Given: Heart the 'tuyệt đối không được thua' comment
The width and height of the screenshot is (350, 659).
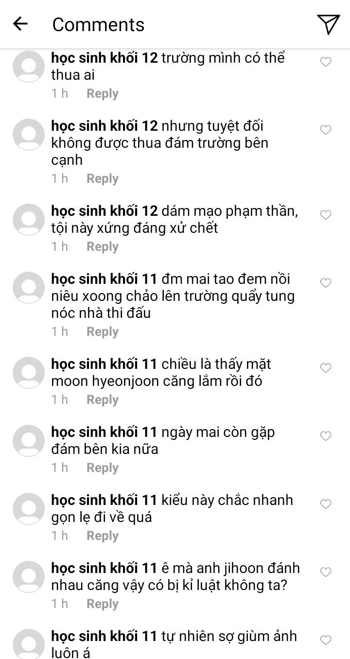Looking at the screenshot, I should (x=326, y=130).
